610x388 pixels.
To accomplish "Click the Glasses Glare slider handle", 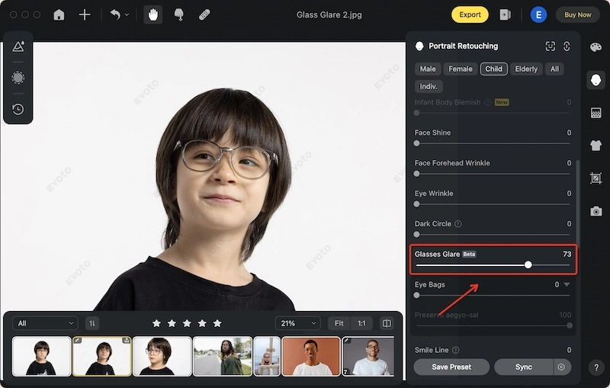I will [x=528, y=265].
